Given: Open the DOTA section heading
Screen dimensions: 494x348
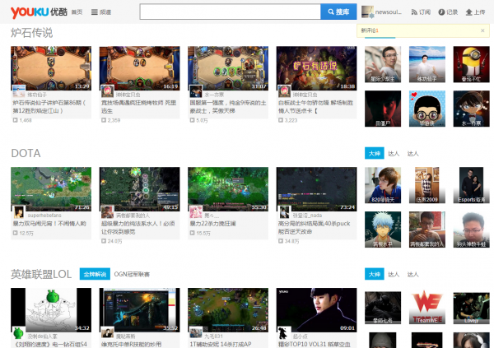Looking at the screenshot, I should [x=26, y=153].
